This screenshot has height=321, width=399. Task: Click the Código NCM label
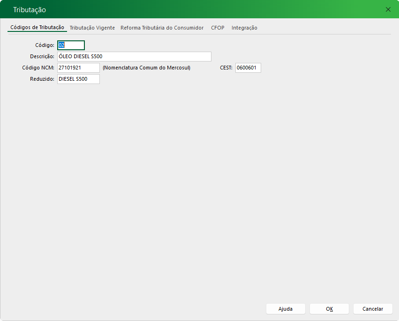(x=38, y=68)
